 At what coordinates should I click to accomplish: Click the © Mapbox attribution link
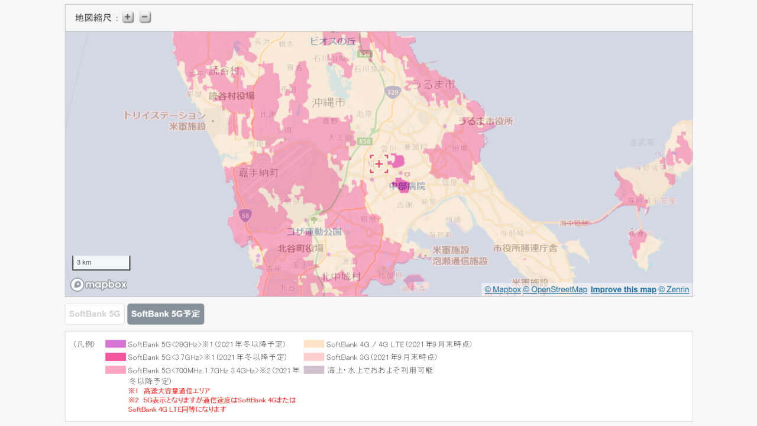point(502,289)
